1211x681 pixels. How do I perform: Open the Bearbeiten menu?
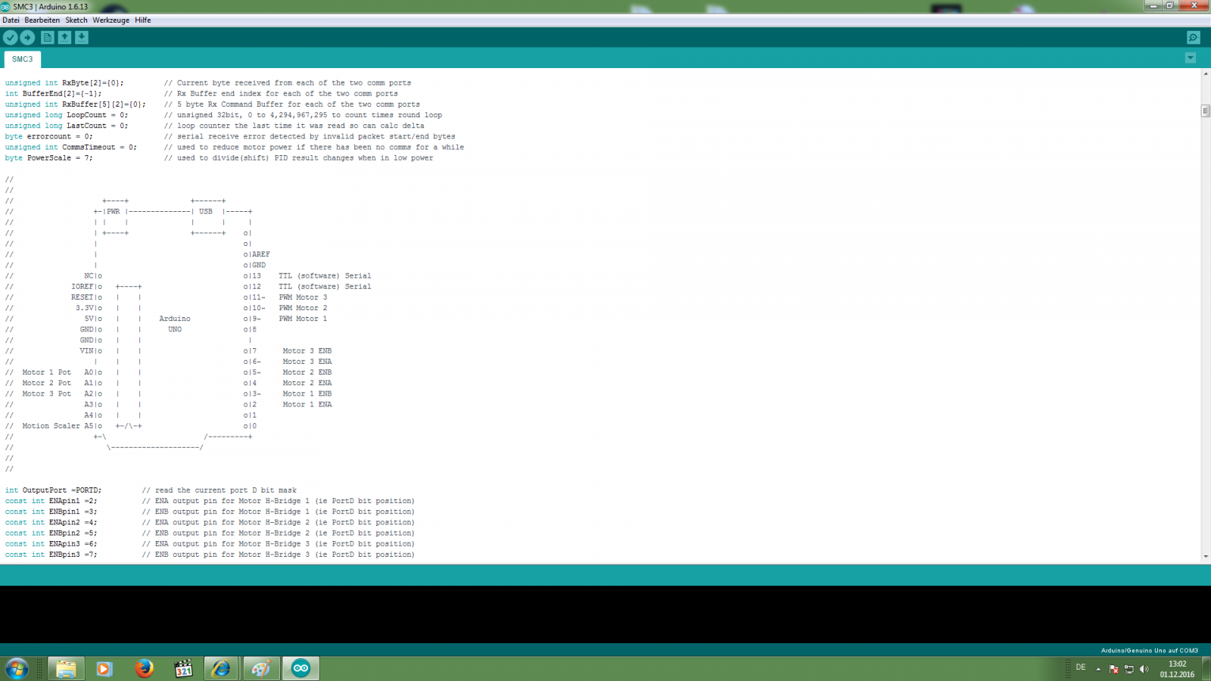pos(42,20)
